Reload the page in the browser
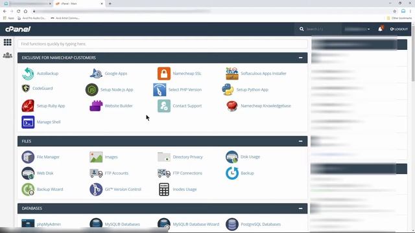The image size is (415, 233). tap(19, 11)
